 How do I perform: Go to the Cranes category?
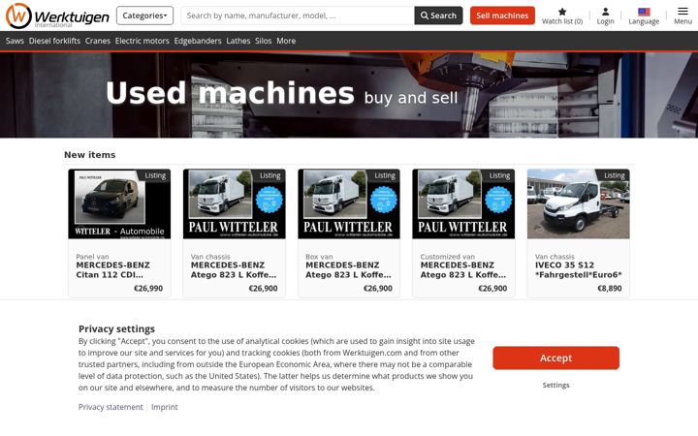[98, 41]
